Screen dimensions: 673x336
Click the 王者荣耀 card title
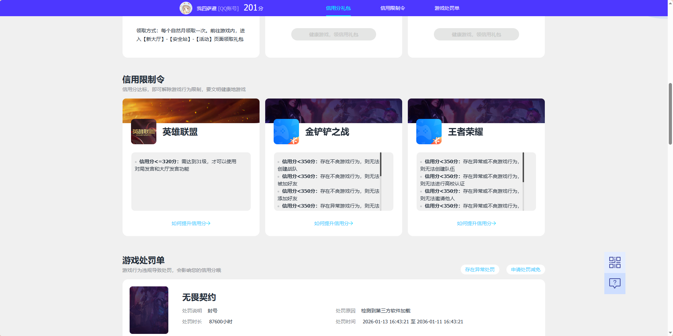[466, 132]
